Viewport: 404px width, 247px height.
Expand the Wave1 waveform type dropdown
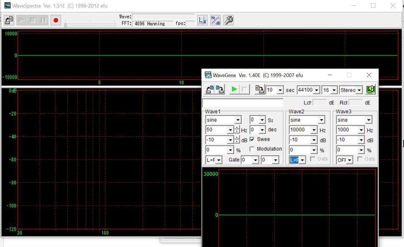coord(238,120)
